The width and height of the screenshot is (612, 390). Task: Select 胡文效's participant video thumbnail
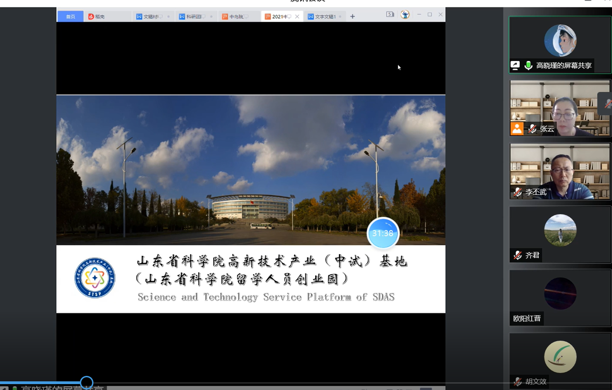coord(560,357)
